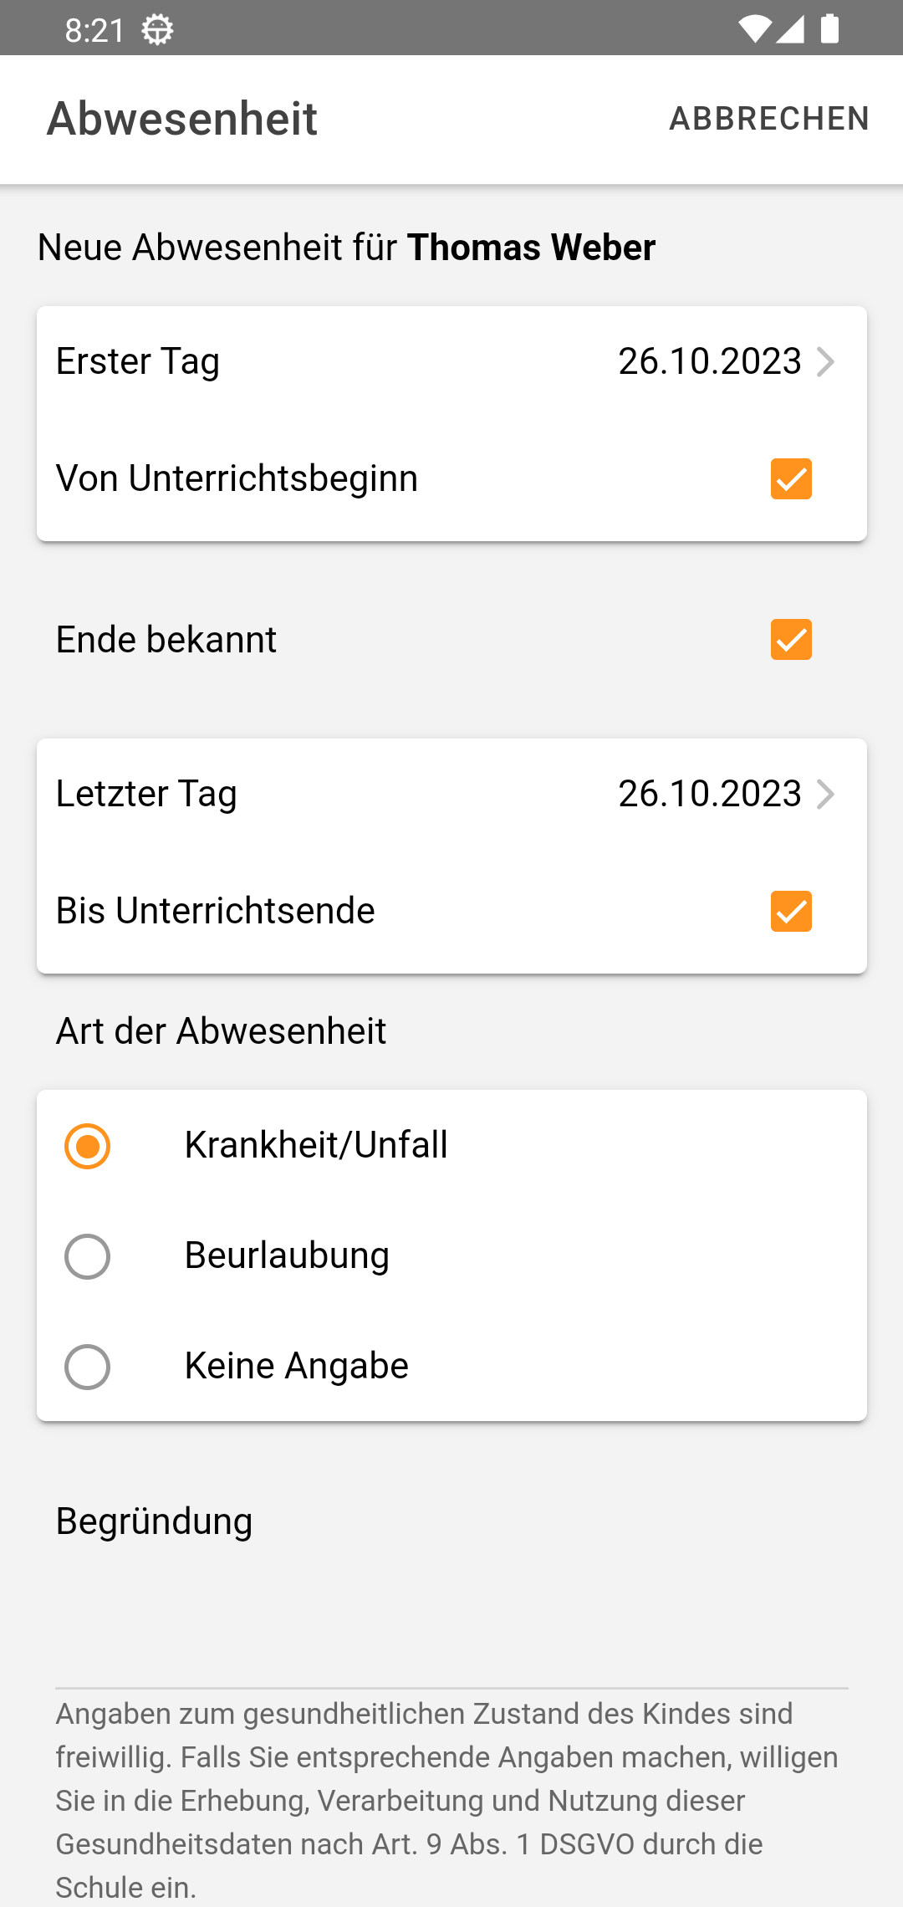Open the Letzter Tag date chevron
Viewport: 903px width, 1907px height.
tap(825, 795)
